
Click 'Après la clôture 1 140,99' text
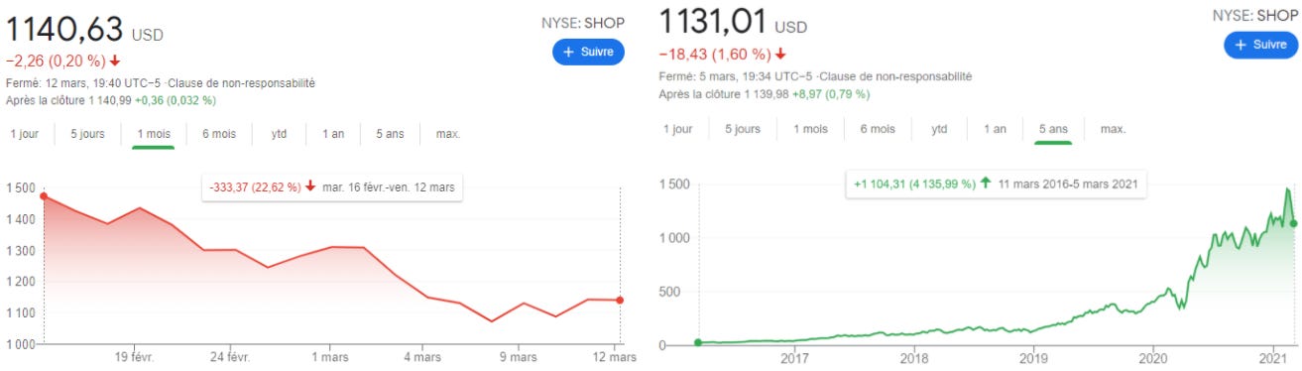pyautogui.click(x=68, y=100)
